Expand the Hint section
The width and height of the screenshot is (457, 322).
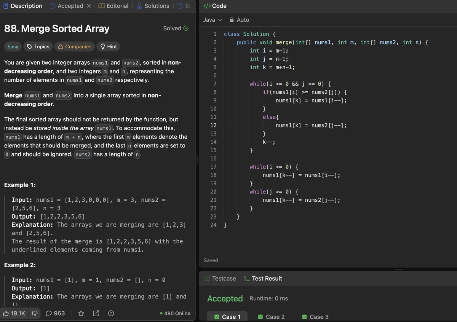point(108,46)
